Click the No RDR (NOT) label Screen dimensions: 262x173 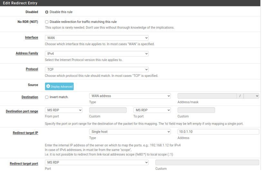(28, 22)
